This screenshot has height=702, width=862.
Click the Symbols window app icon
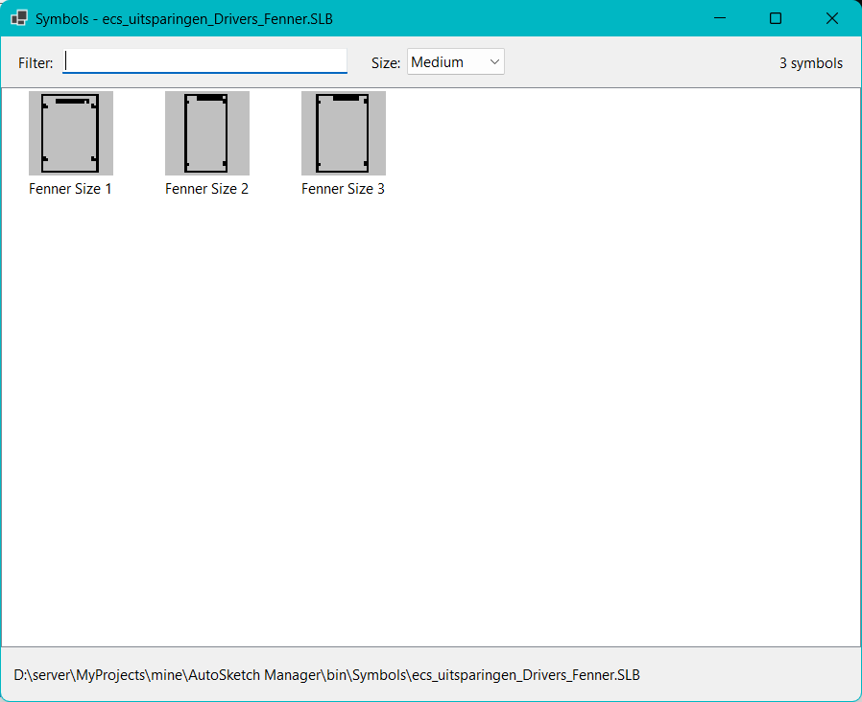(x=19, y=18)
